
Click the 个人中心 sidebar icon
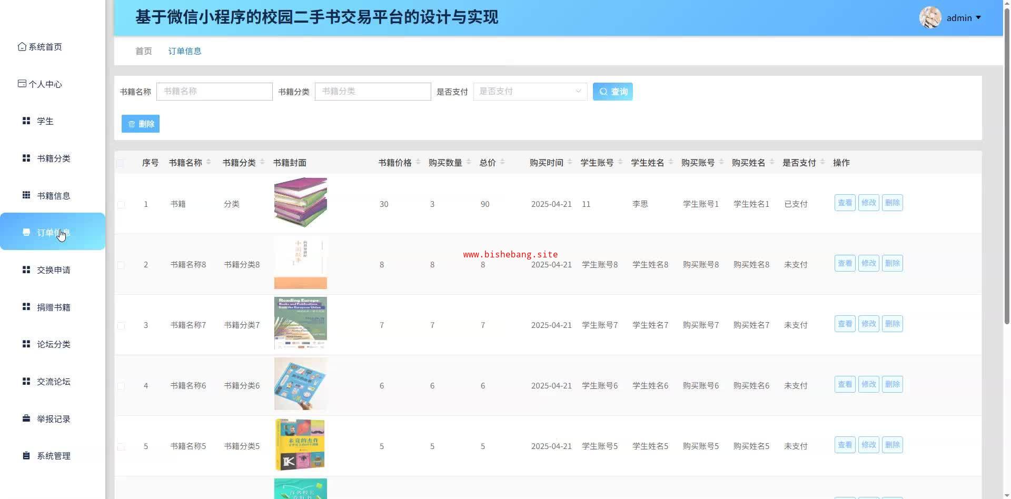[22, 84]
